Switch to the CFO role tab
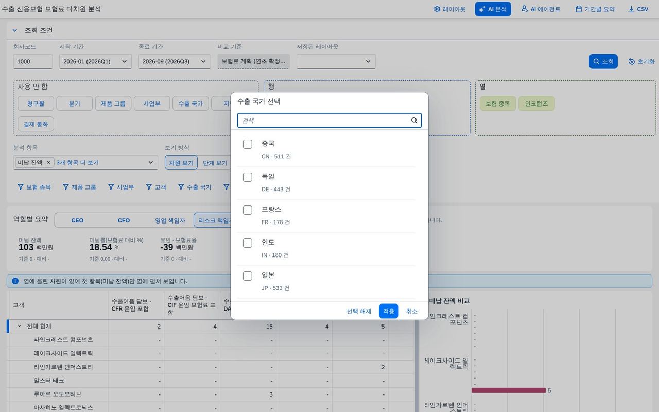 coord(124,220)
